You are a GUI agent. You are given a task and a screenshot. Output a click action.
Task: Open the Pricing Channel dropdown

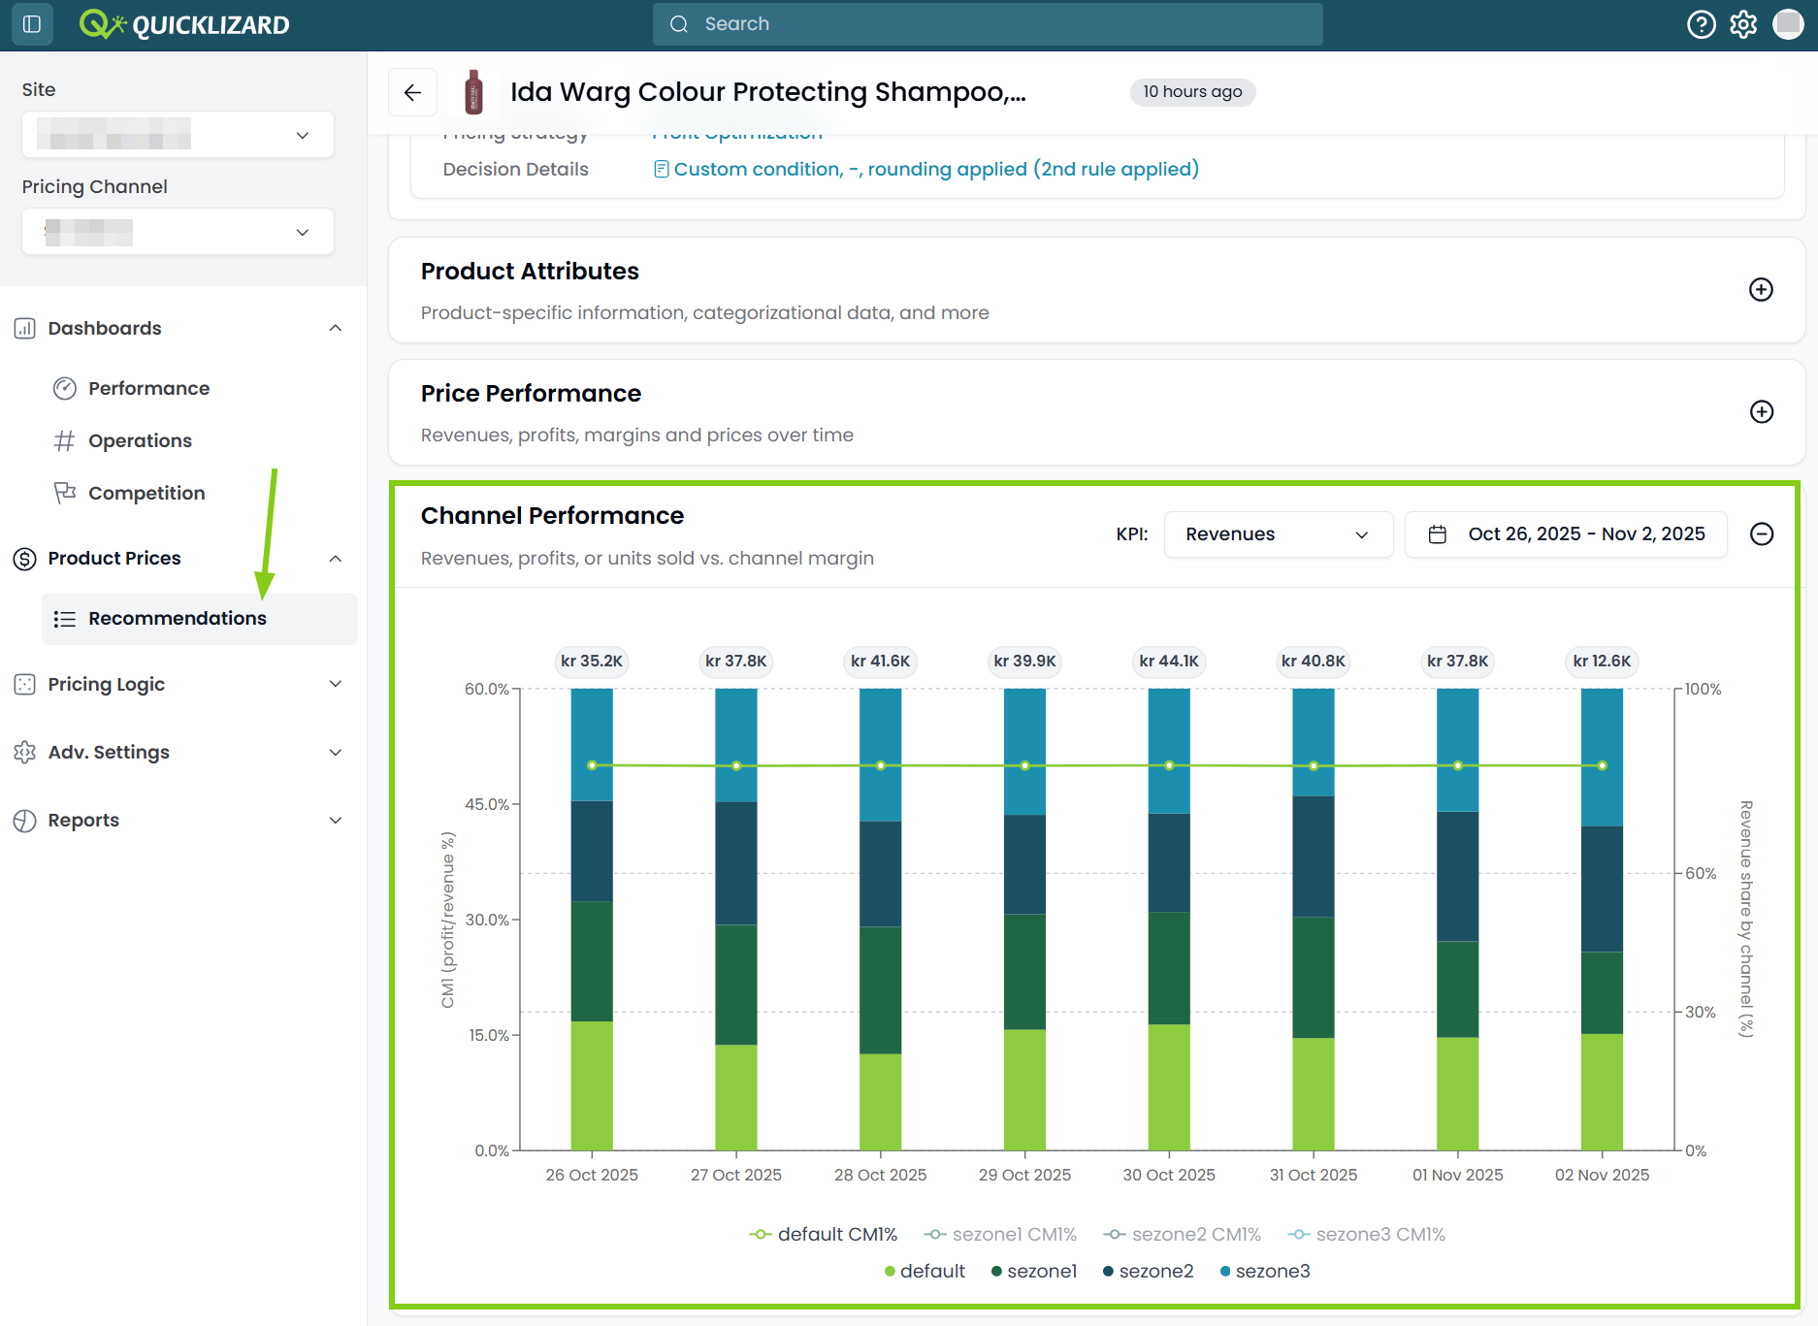(178, 232)
